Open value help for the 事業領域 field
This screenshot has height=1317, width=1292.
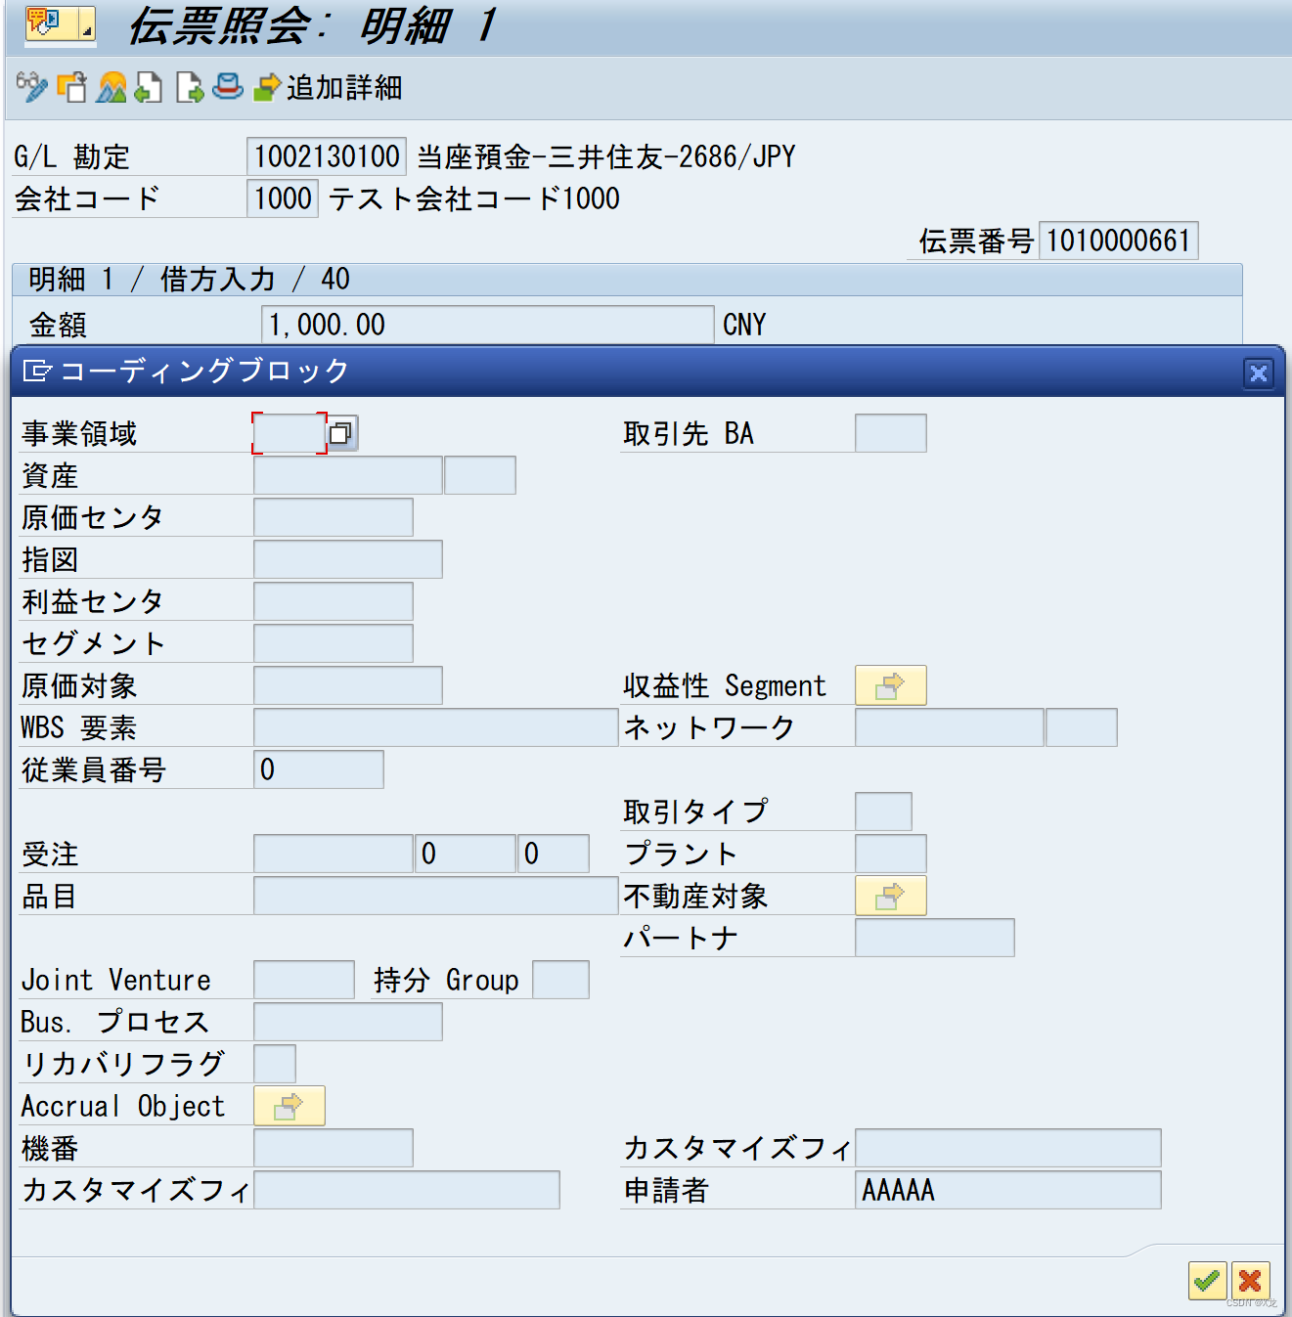344,431
